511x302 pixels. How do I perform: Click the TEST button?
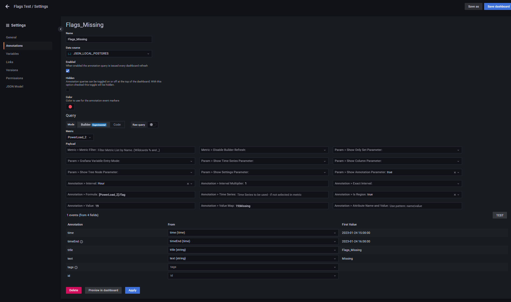pyautogui.click(x=499, y=215)
